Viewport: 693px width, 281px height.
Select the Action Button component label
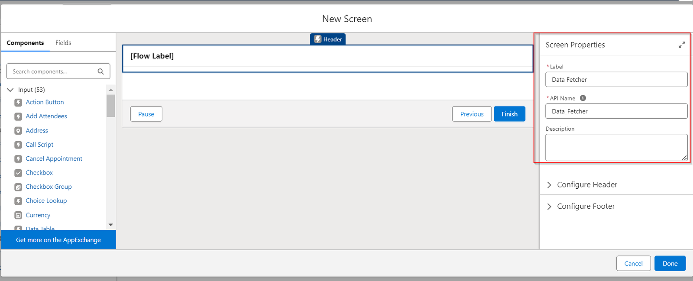[45, 102]
